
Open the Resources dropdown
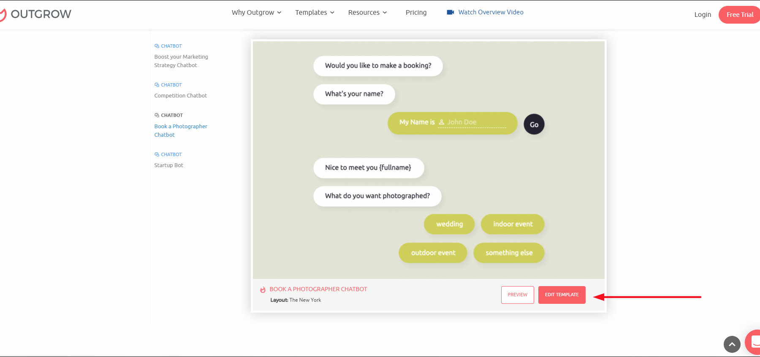(367, 13)
